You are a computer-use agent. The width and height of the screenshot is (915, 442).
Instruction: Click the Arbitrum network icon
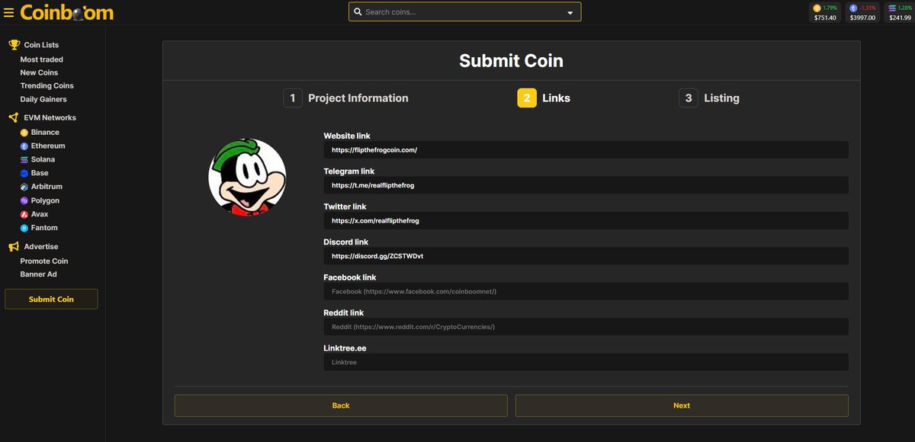(24, 187)
